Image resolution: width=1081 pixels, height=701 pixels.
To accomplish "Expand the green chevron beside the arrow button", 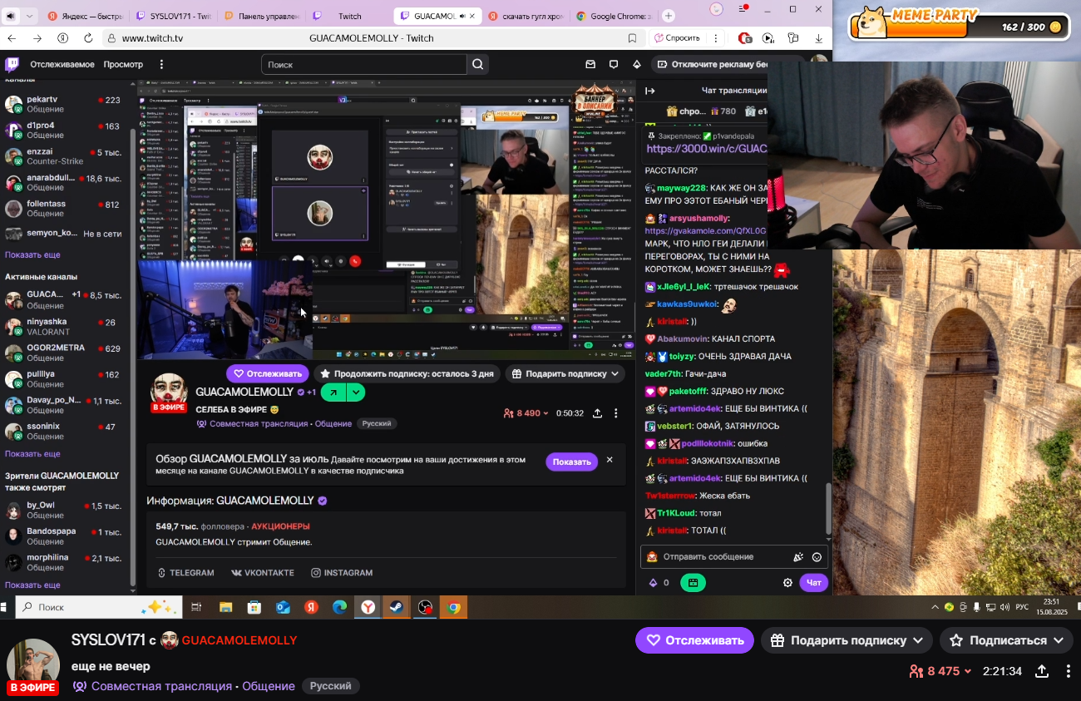I will (356, 392).
